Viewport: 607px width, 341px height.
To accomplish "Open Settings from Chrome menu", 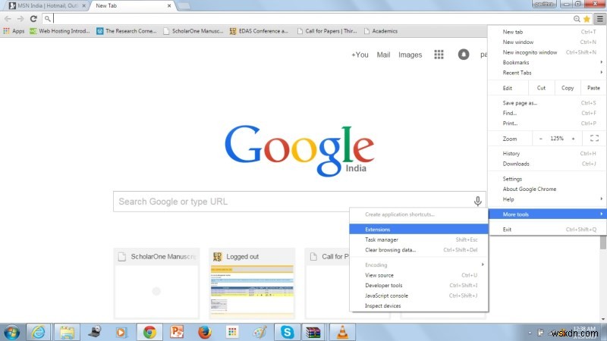I will (x=547, y=179).
